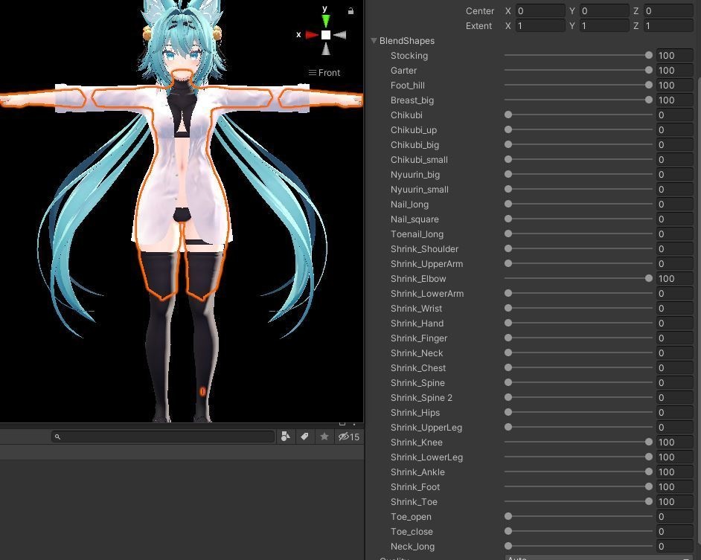Toggle the scene gizmo lock icon
Viewport: 701px width, 560px height.
[351, 10]
